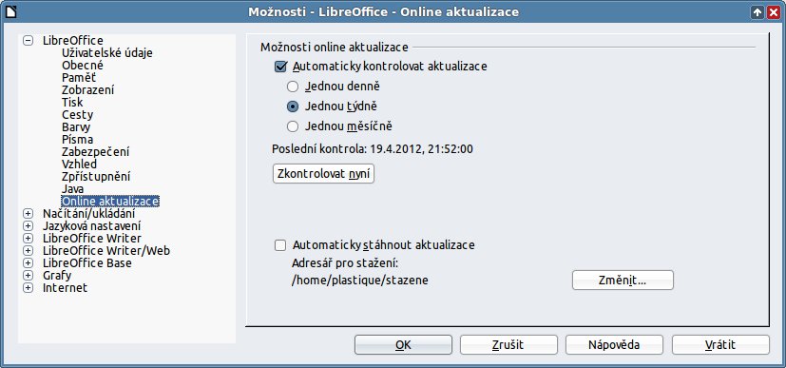The height and width of the screenshot is (368, 786).
Task: Select Jazyková nastavení label
Action: coord(92,226)
